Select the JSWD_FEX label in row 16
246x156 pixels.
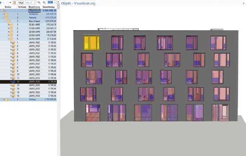(35, 96)
